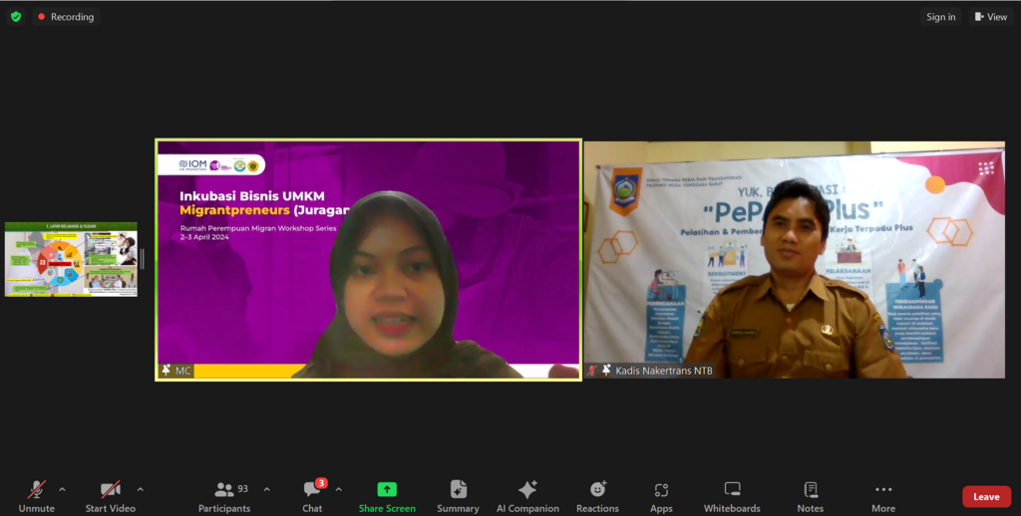Click the green encryption shield icon

point(16,17)
